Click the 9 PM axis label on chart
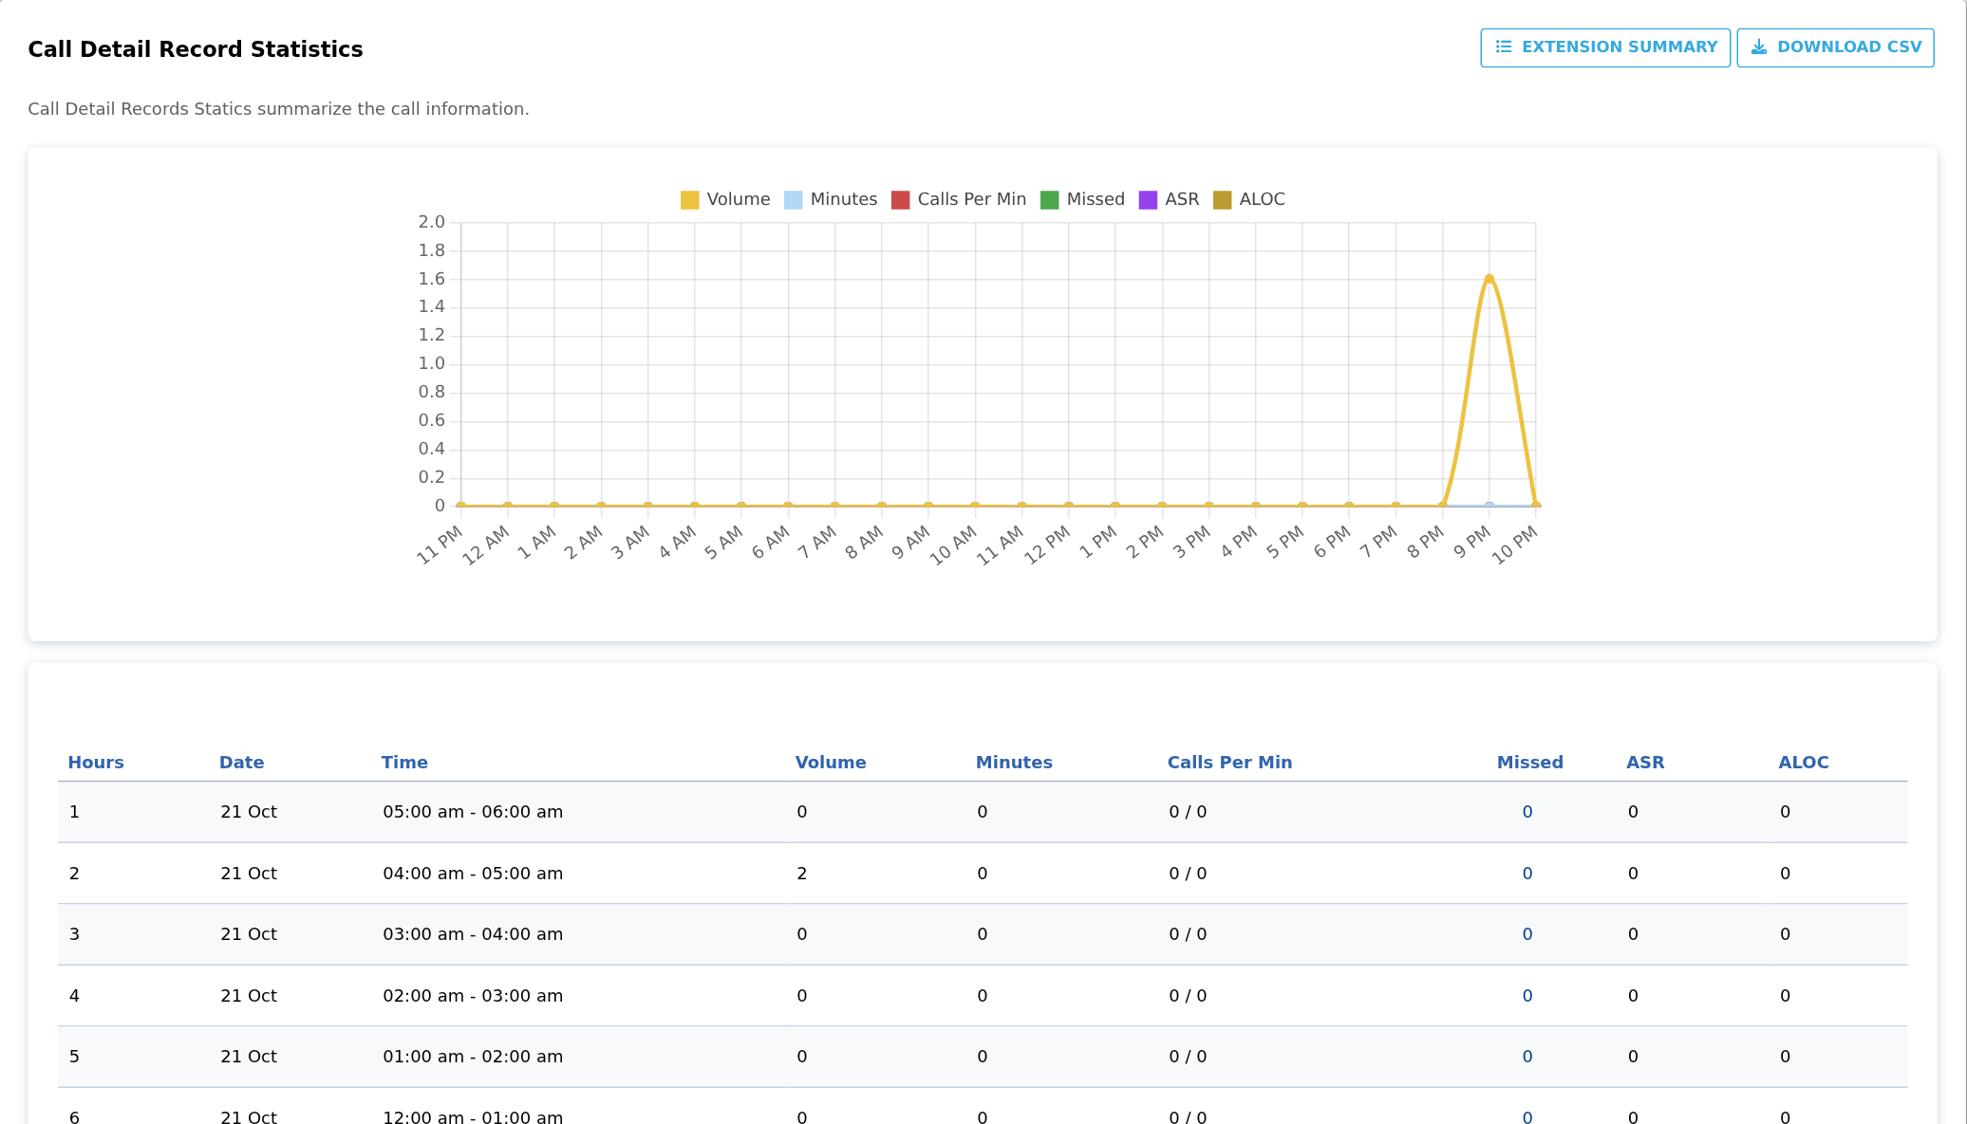This screenshot has height=1124, width=1967. pos(1472,543)
